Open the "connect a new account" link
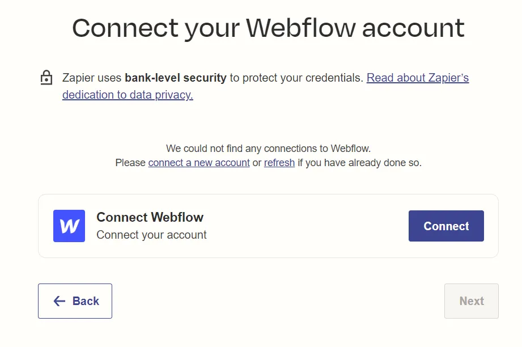 (x=198, y=163)
